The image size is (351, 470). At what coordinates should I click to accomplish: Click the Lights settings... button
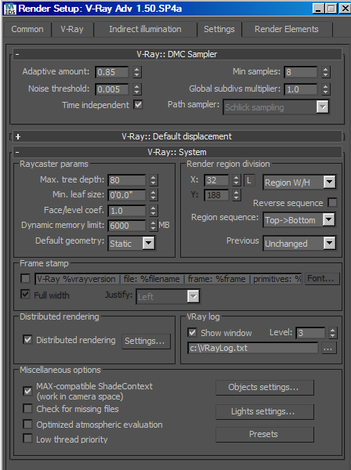coord(265,411)
